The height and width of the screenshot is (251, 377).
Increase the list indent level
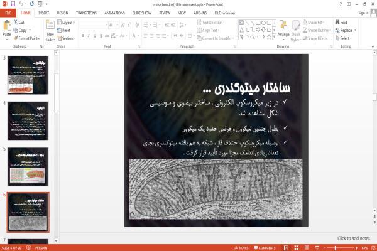pyautogui.click(x=173, y=24)
